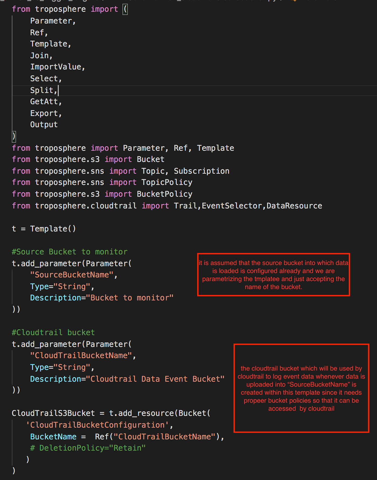Viewport: 377px width, 480px height.
Task: Click the 'Ref,' line in the import list
Action: (x=39, y=33)
